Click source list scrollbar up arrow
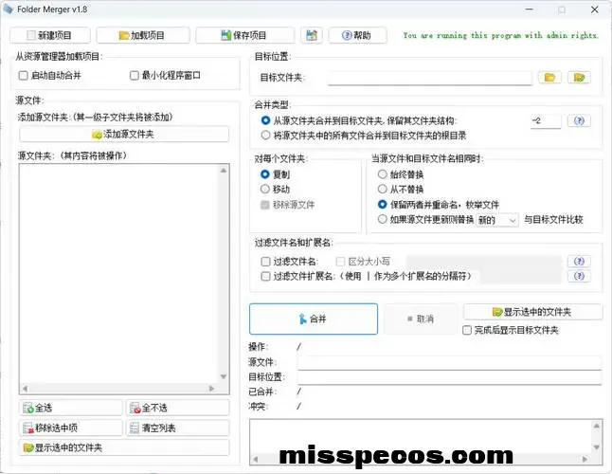 (x=224, y=171)
